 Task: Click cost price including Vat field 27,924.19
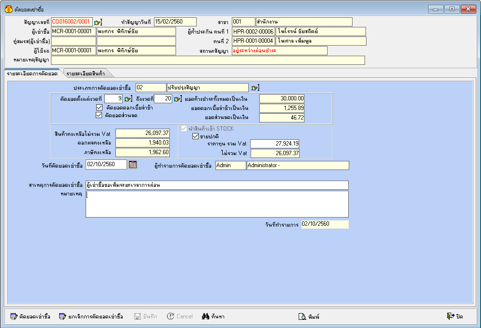pyautogui.click(x=275, y=144)
